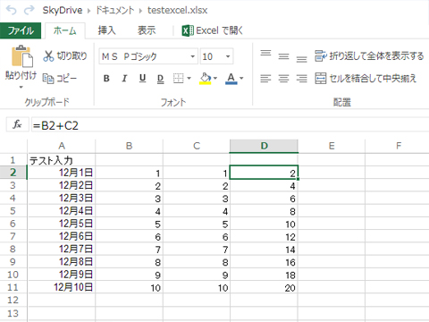Toggle underline formatting

[142, 79]
